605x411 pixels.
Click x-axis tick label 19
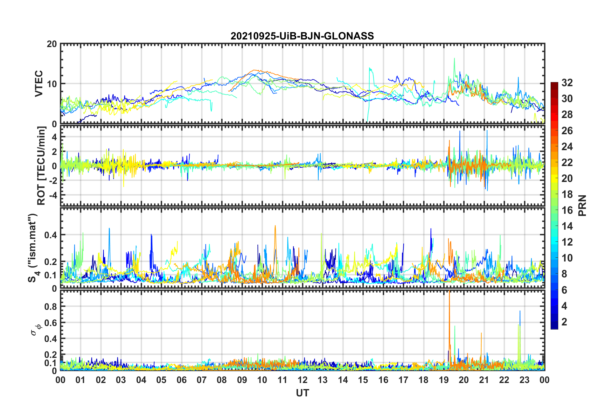pos(444,380)
